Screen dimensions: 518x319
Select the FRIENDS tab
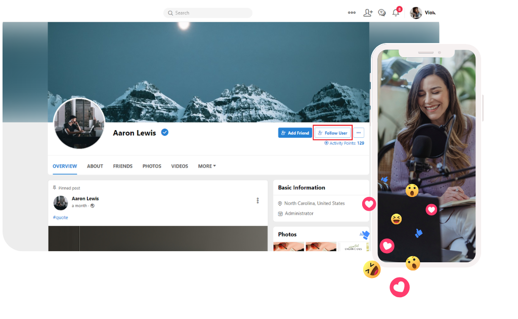coord(122,166)
